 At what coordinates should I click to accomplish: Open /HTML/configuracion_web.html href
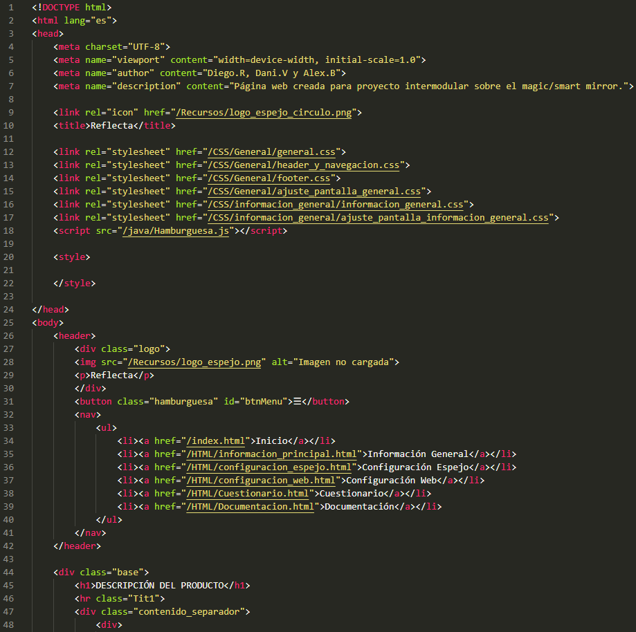(261, 481)
